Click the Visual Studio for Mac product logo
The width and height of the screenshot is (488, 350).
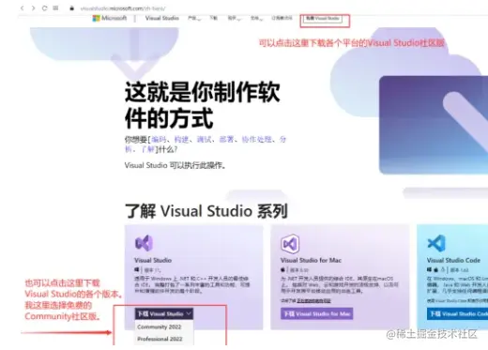(290, 243)
